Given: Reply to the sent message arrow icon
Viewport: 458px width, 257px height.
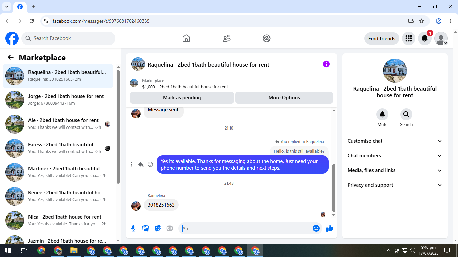Looking at the screenshot, I should click(x=141, y=164).
